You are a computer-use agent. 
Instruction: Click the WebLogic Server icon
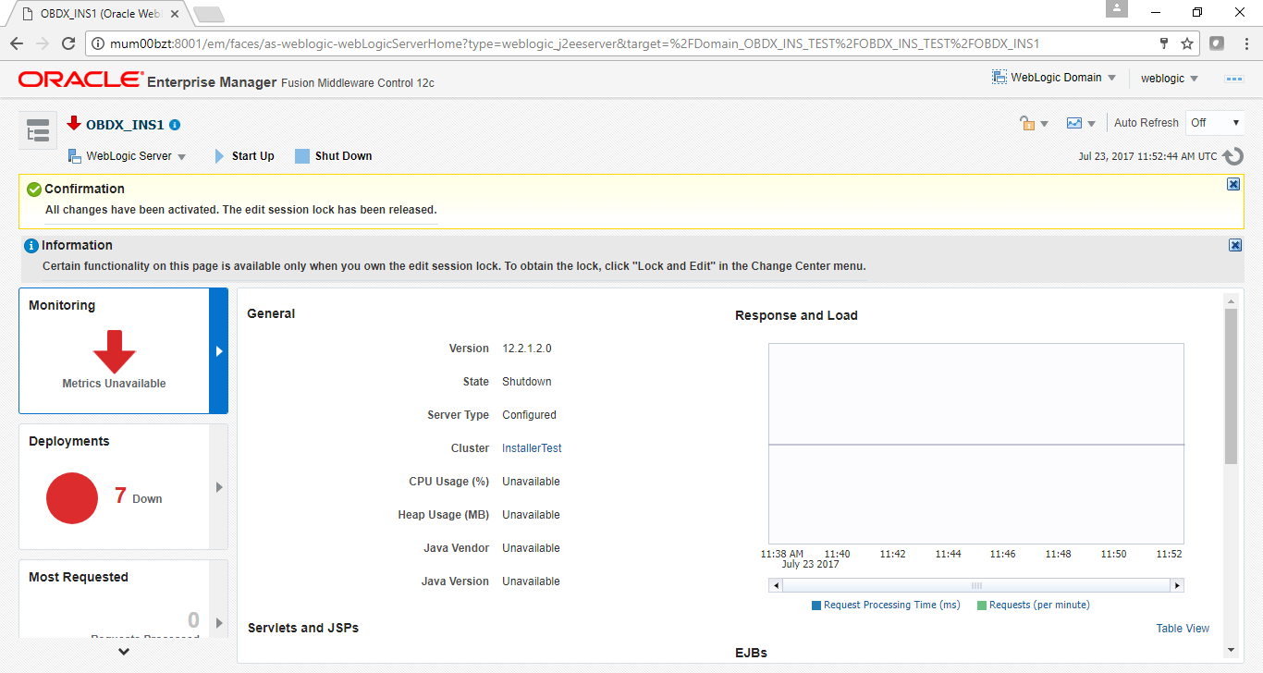click(75, 156)
